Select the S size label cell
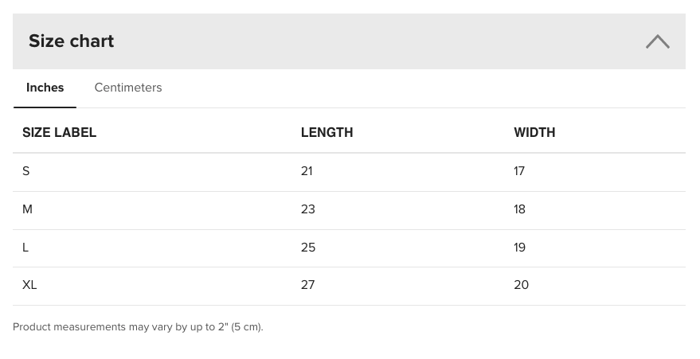This screenshot has width=700, height=359. click(x=26, y=171)
